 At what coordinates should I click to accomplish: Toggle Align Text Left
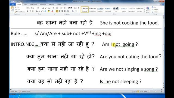click(x=57, y=11)
